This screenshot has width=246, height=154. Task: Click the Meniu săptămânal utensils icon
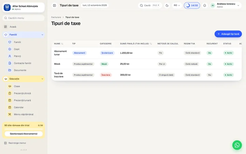10,114
